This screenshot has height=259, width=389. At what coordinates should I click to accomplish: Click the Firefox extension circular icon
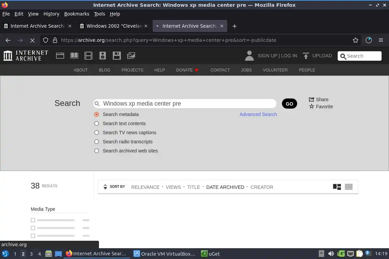coord(369,40)
